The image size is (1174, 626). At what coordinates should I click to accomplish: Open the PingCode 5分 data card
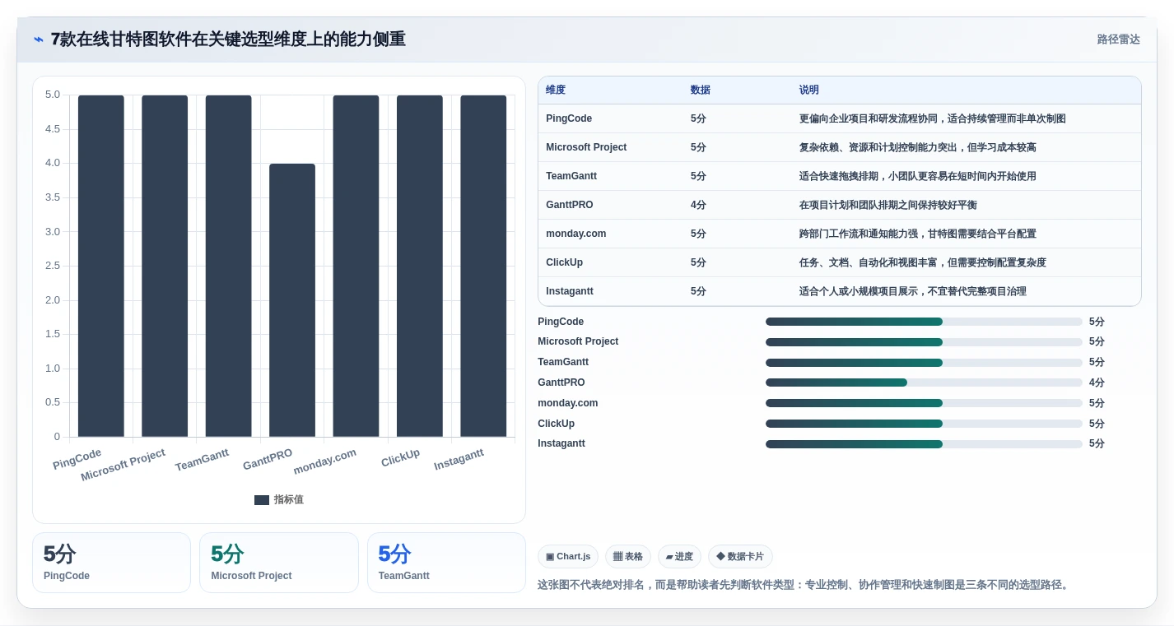pos(111,563)
